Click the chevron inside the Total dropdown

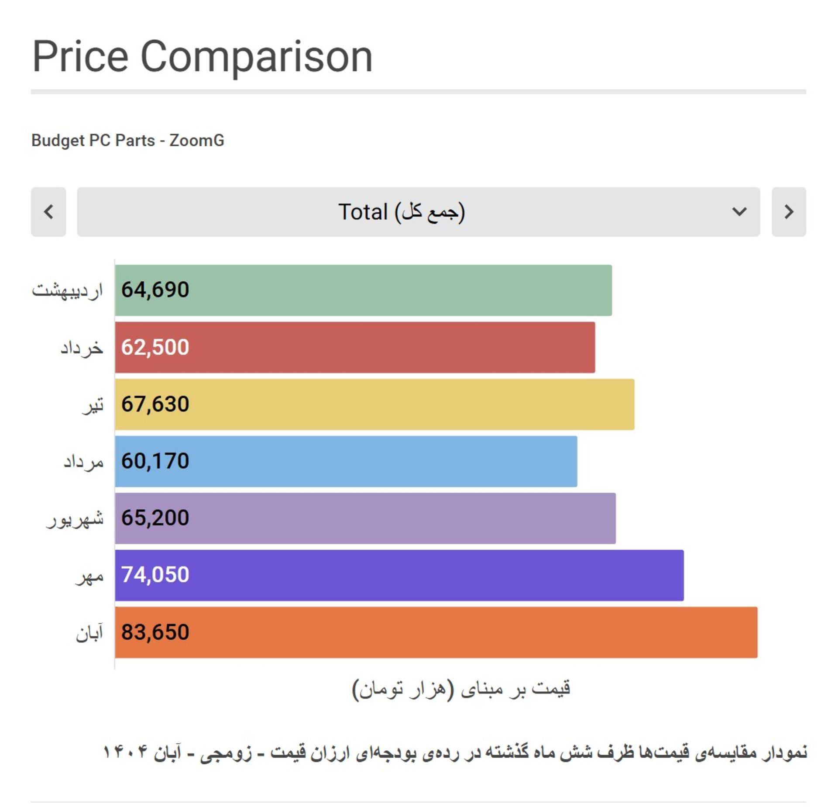pyautogui.click(x=739, y=212)
